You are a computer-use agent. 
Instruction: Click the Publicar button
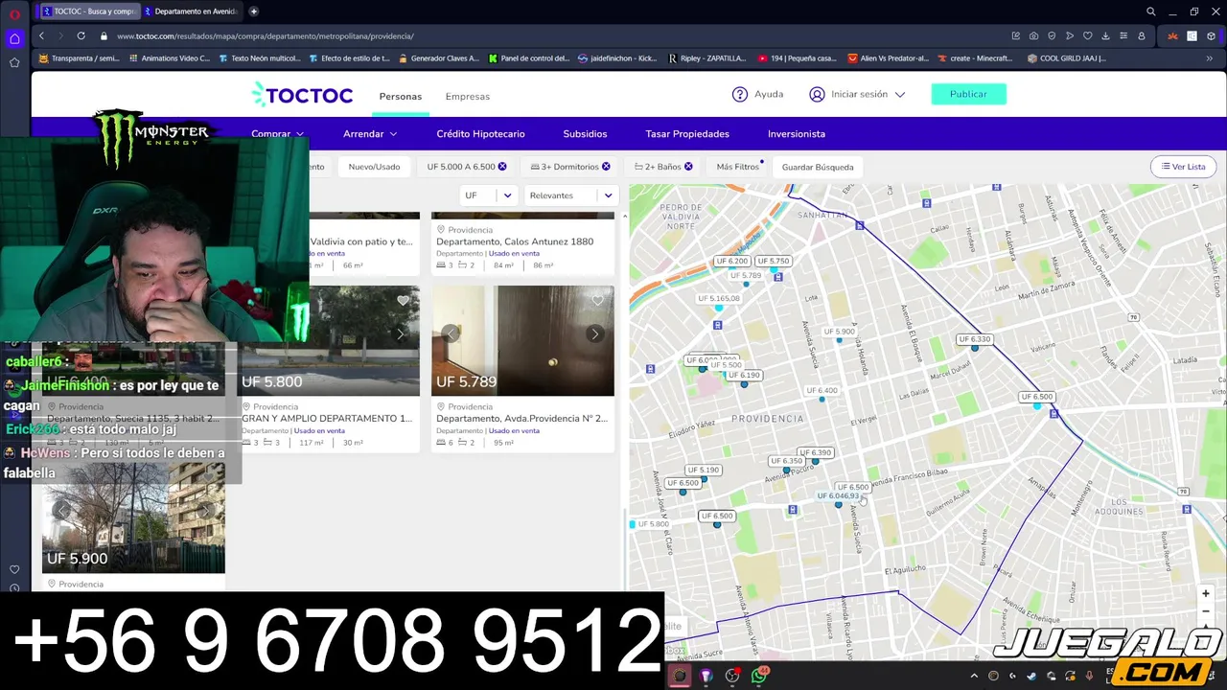tap(968, 94)
